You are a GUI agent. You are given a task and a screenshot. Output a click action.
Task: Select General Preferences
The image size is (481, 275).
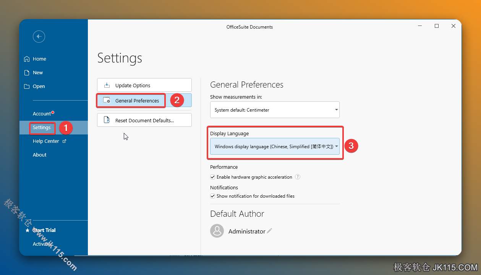click(144, 101)
